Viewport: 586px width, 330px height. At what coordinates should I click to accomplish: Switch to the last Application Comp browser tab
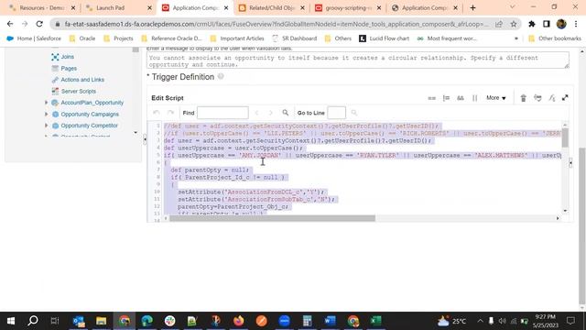424,8
